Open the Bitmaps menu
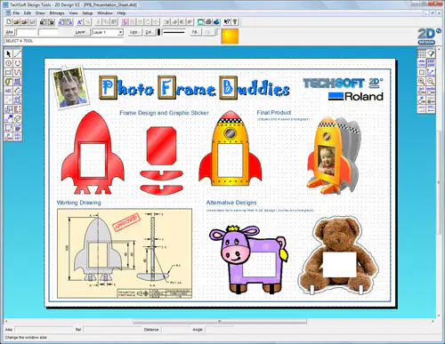The height and width of the screenshot is (344, 445). pyautogui.click(x=57, y=13)
